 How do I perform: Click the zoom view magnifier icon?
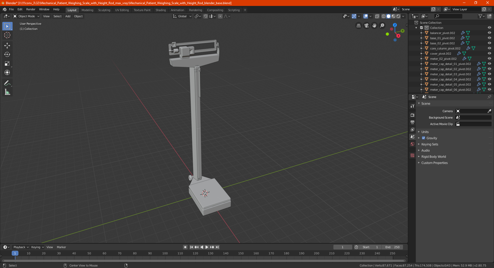[x=382, y=26]
